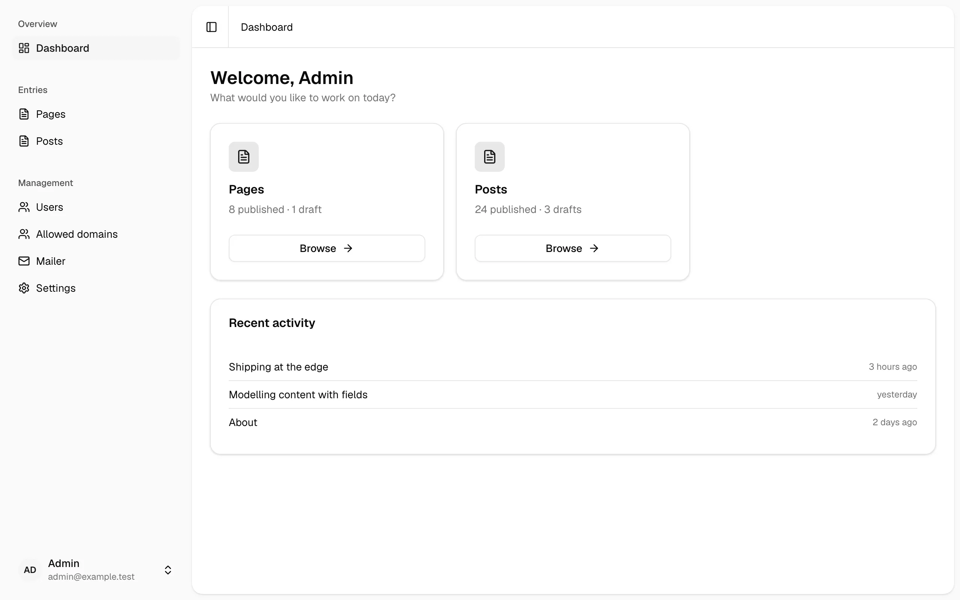Image resolution: width=960 pixels, height=600 pixels.
Task: Open 'Shipping at the edge' activity entry
Action: 573,367
